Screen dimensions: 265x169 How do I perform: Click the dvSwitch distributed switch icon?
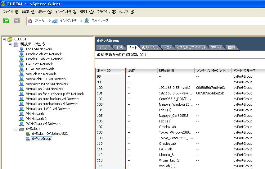[x=22, y=130]
